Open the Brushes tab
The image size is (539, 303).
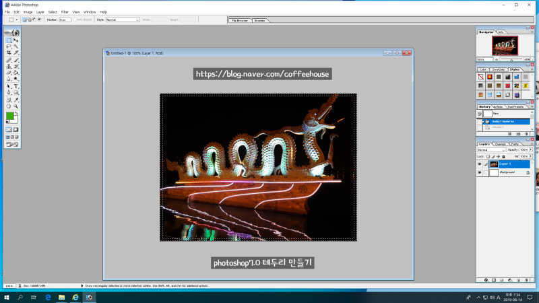259,21
